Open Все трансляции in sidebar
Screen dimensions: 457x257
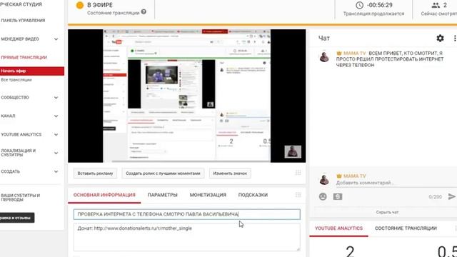pos(16,80)
